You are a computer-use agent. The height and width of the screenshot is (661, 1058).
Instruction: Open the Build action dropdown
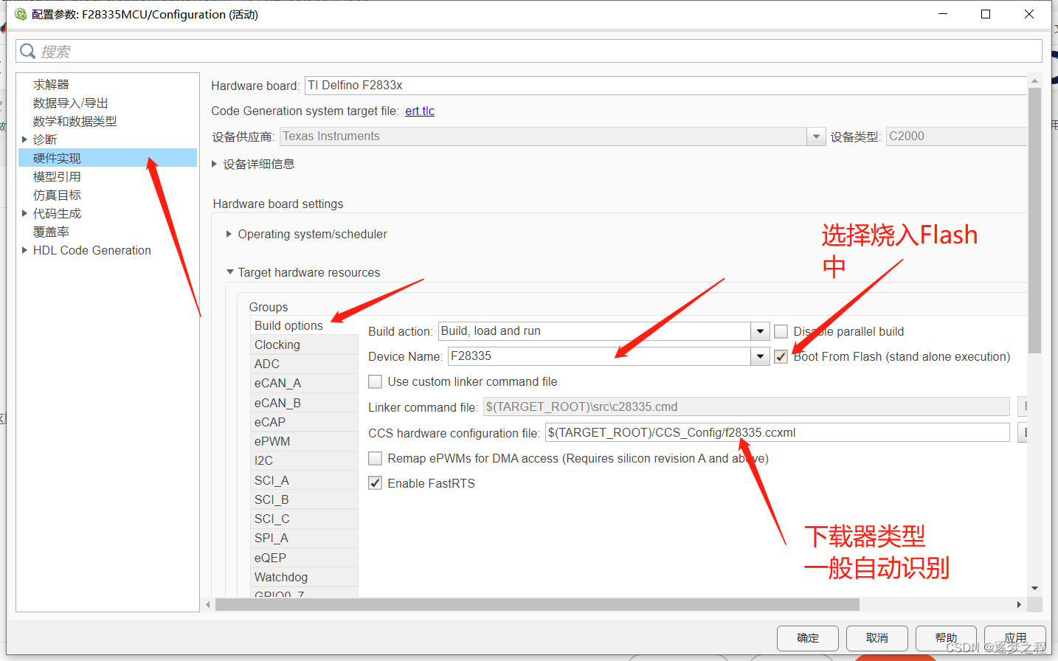[759, 331]
